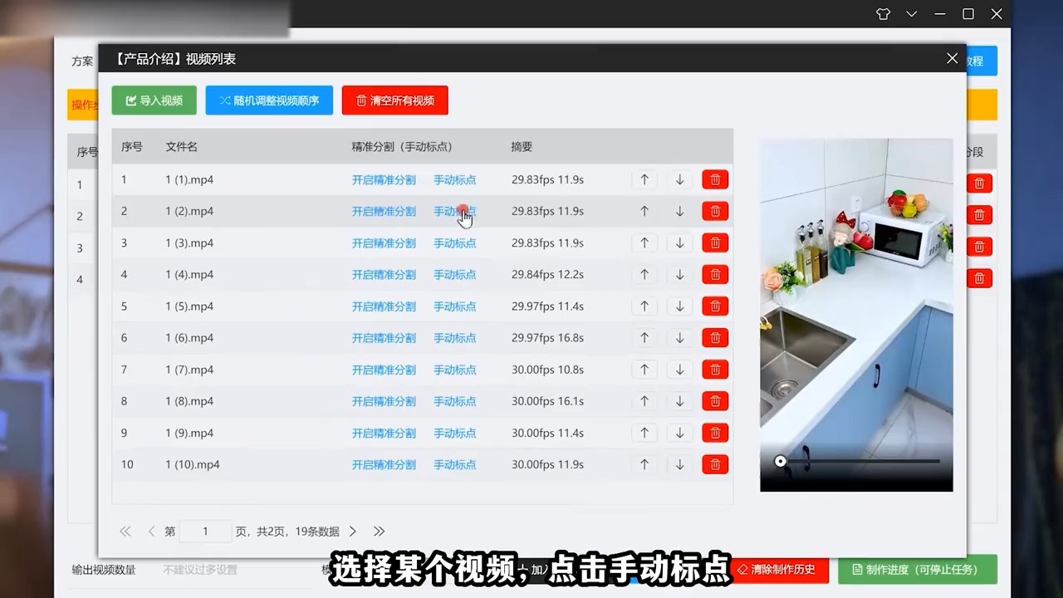The height and width of the screenshot is (598, 1063).
Task: Move 1 (10).mp4 up with arrow
Action: [644, 464]
